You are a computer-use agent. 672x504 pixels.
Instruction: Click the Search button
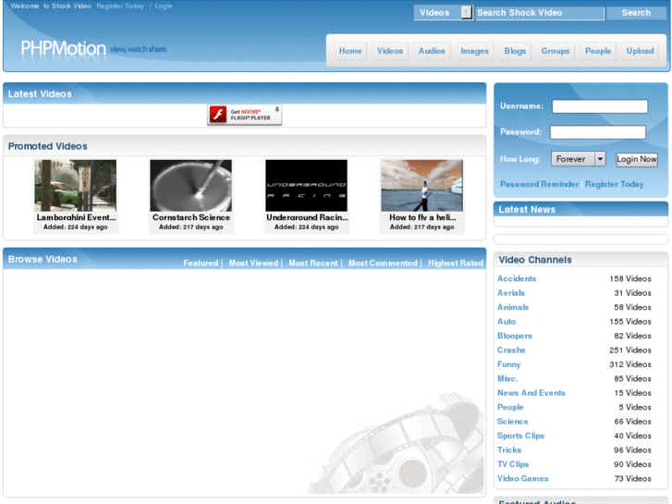coord(636,13)
